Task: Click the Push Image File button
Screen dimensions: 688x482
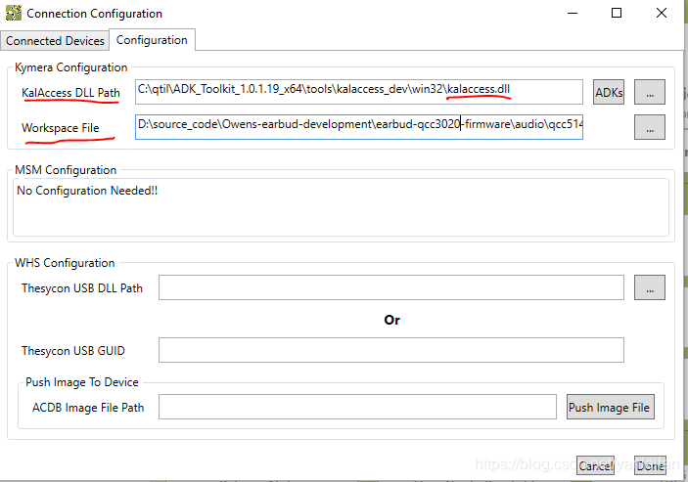Action: [x=611, y=407]
